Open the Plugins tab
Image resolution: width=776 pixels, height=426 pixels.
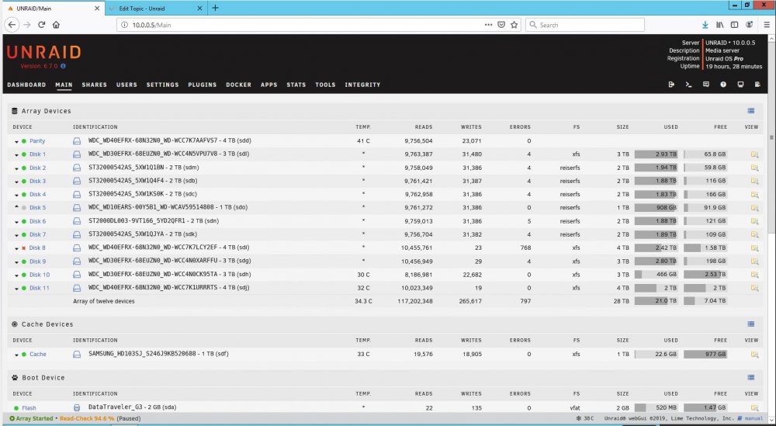tap(203, 85)
